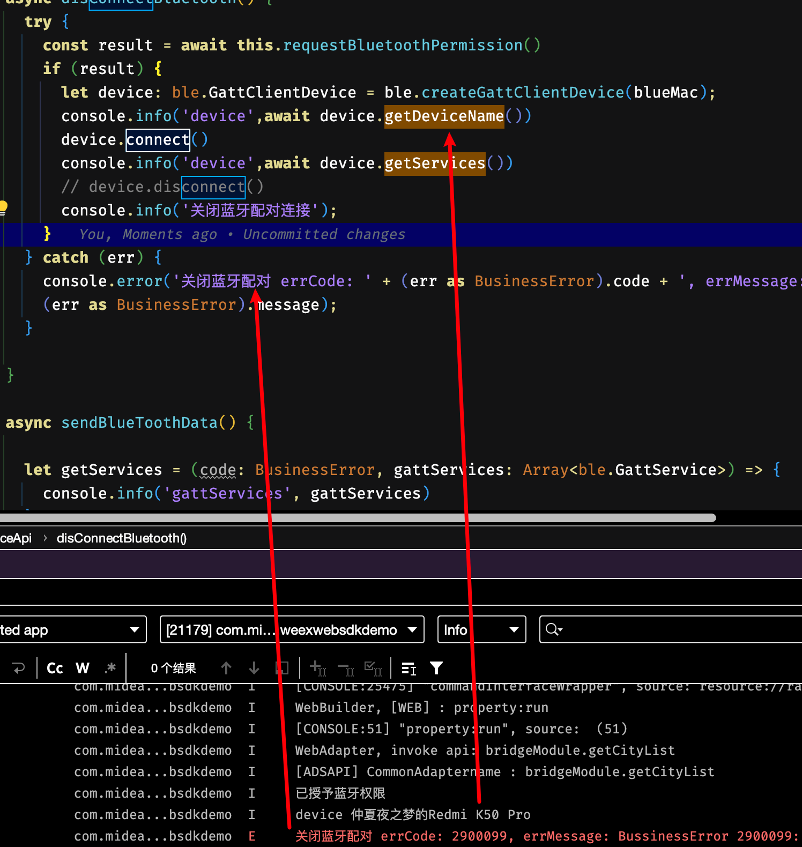Screen dimensions: 802x847
Task: Click the connect call on device.connect()
Action: click(158, 140)
